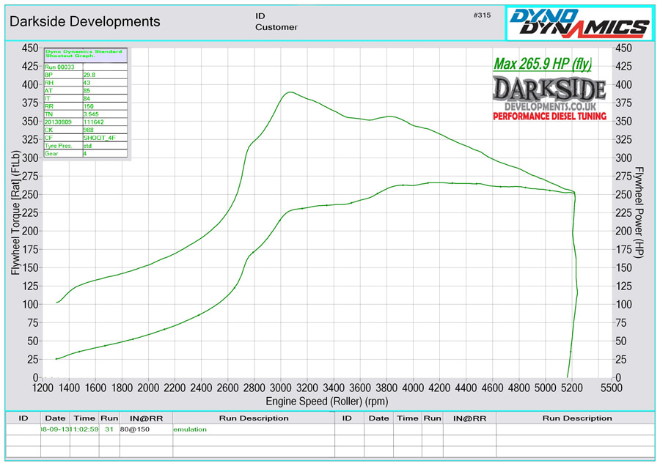Click the 'Date' header in the first run table
The height and width of the screenshot is (466, 660).
(x=55, y=418)
